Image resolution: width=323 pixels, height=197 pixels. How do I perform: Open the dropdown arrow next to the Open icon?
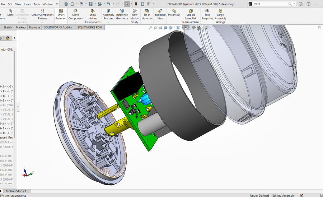coord(85,4)
